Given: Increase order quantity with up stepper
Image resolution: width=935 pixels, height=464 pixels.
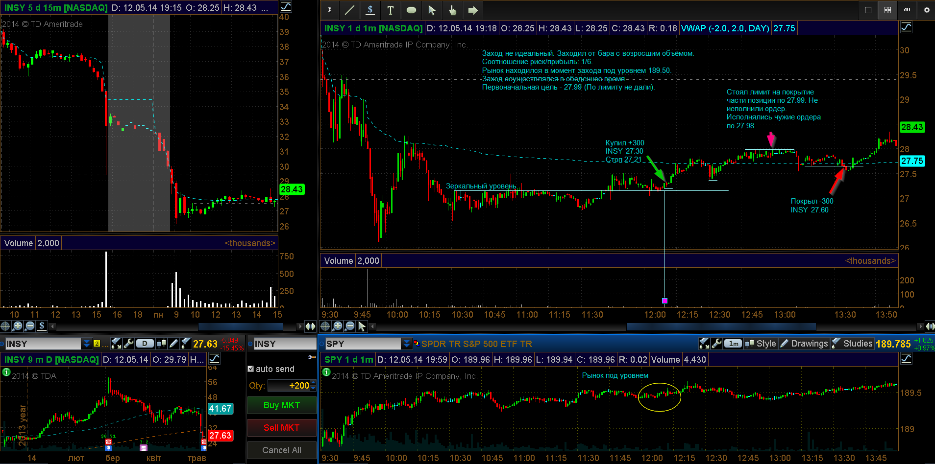Looking at the screenshot, I should [x=314, y=383].
